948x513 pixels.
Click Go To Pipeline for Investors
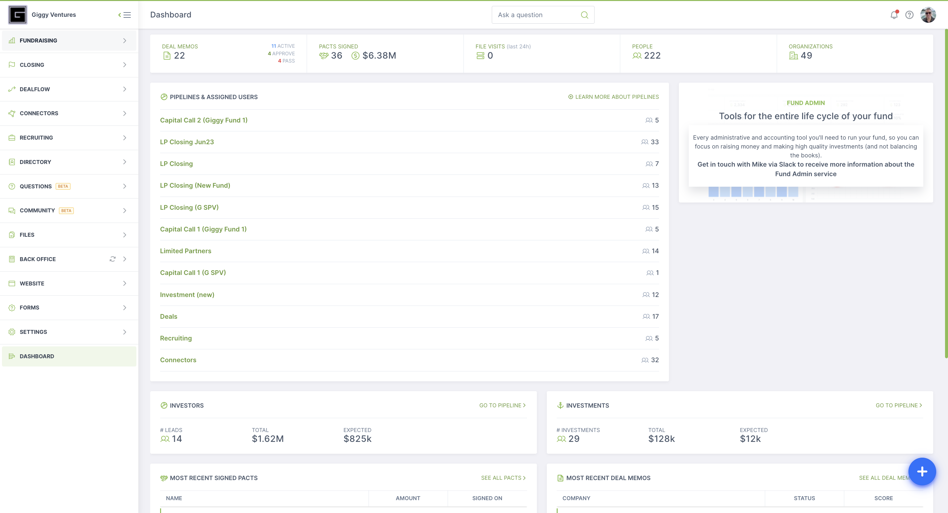click(x=502, y=405)
